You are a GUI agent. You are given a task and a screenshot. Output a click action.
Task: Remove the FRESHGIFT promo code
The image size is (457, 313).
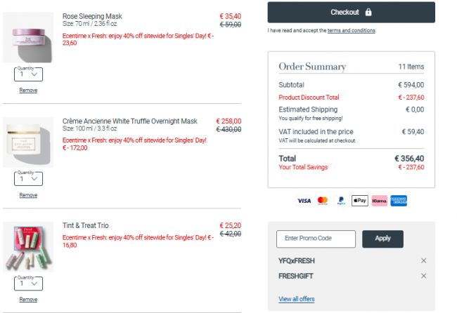tap(423, 276)
